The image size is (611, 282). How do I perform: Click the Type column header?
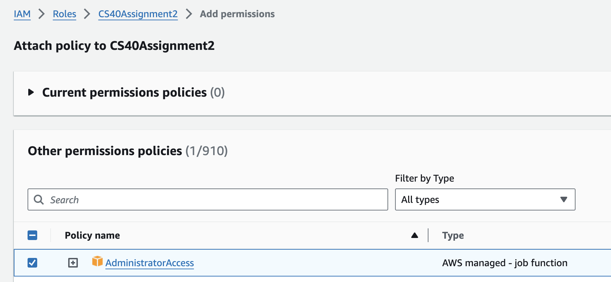(x=453, y=235)
